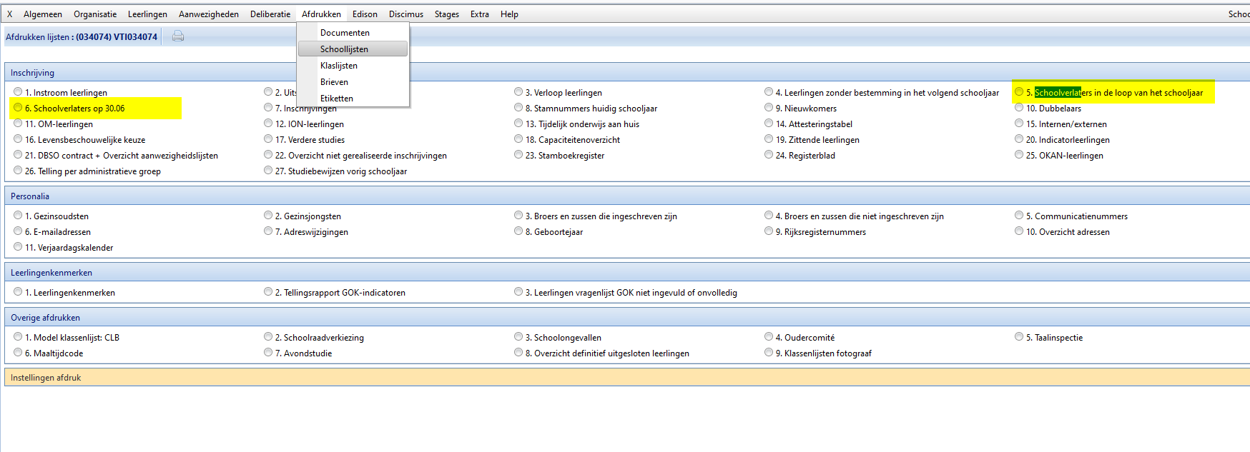Expand the 'Instellingen afdruk' section
Image resolution: width=1250 pixels, height=452 pixels.
tap(46, 378)
